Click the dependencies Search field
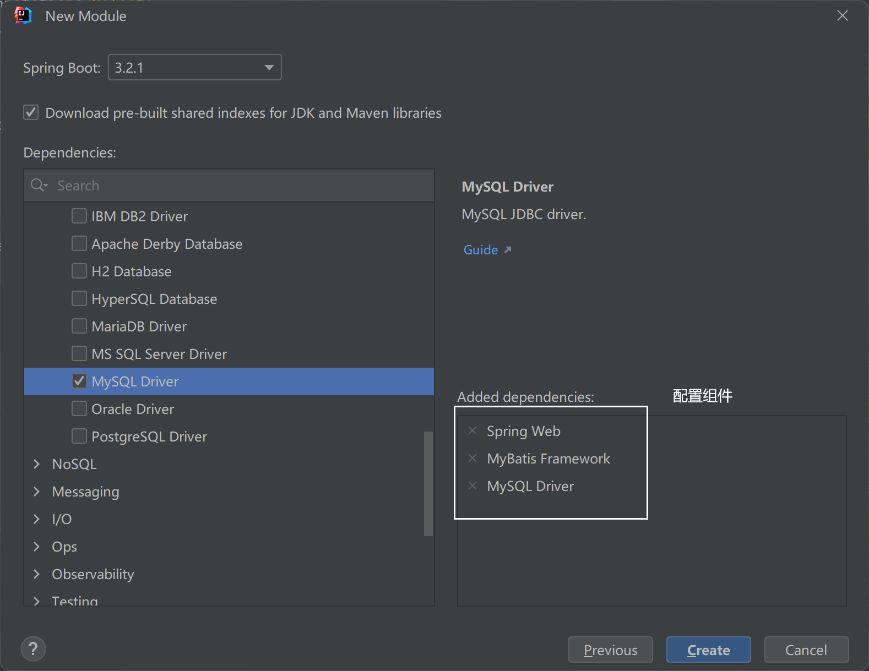Image resolution: width=869 pixels, height=671 pixels. pos(229,186)
